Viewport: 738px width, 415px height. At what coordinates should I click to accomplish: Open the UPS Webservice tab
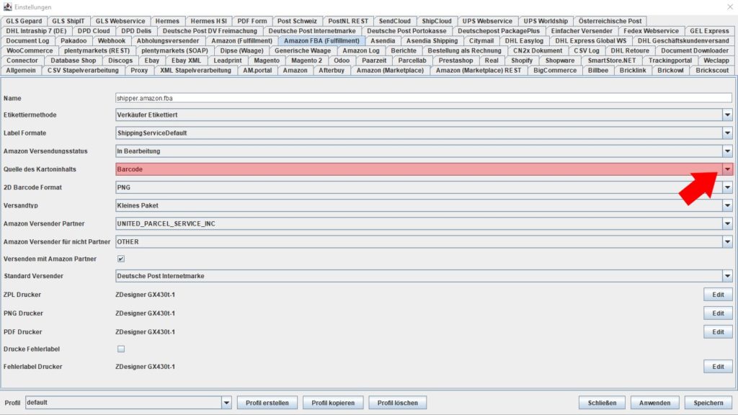pos(487,21)
